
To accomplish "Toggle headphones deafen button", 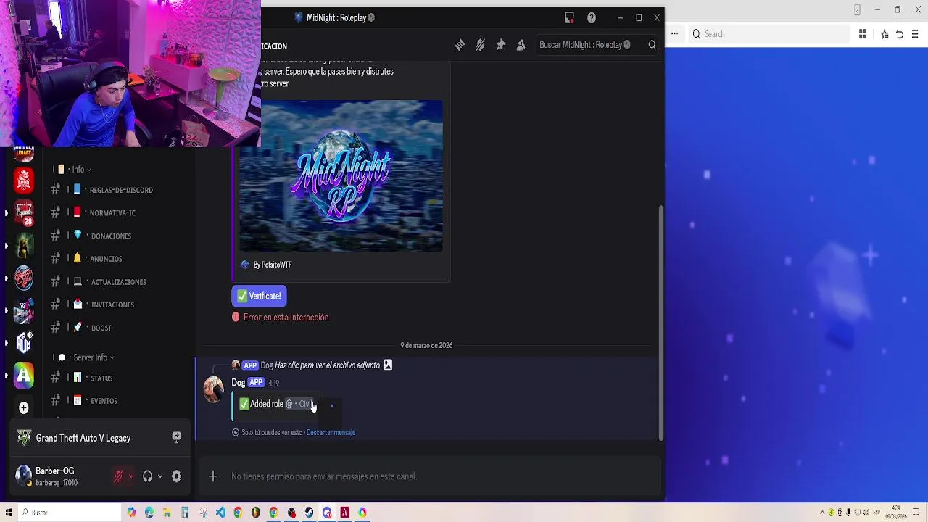I will [x=148, y=476].
